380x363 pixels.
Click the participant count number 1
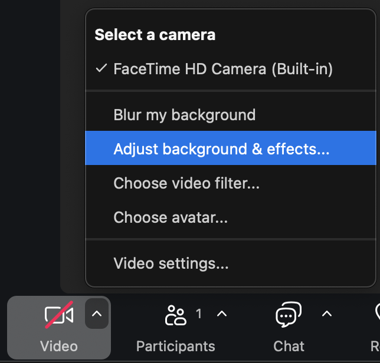tap(199, 314)
